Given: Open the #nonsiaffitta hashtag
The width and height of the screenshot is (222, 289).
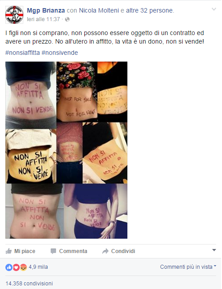Looking at the screenshot, I should [x=22, y=53].
